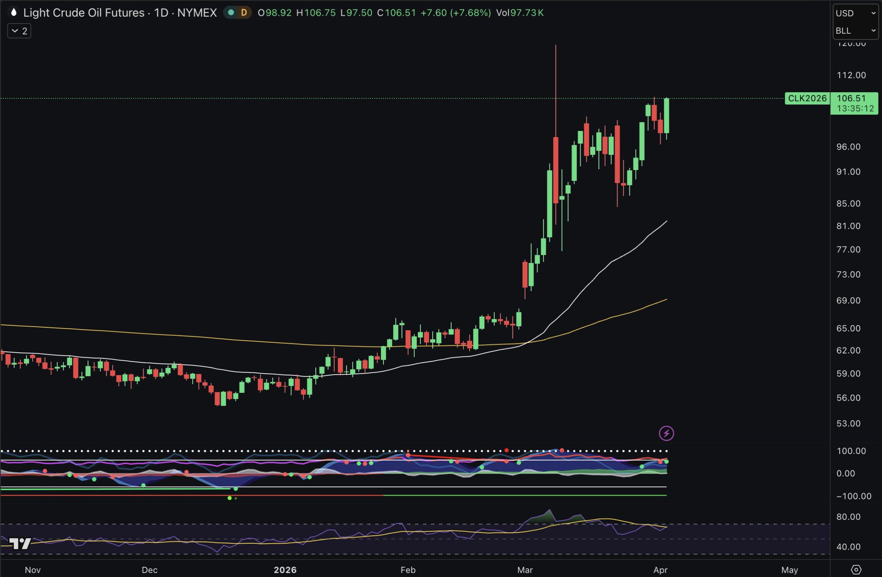The image size is (882, 577).
Task: Expand the indicators legend showing 2
Action: tap(19, 31)
